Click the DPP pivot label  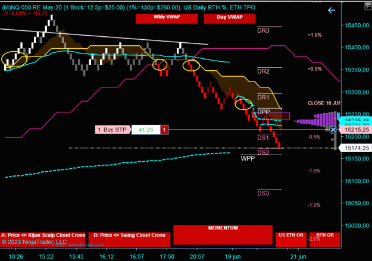263,112
